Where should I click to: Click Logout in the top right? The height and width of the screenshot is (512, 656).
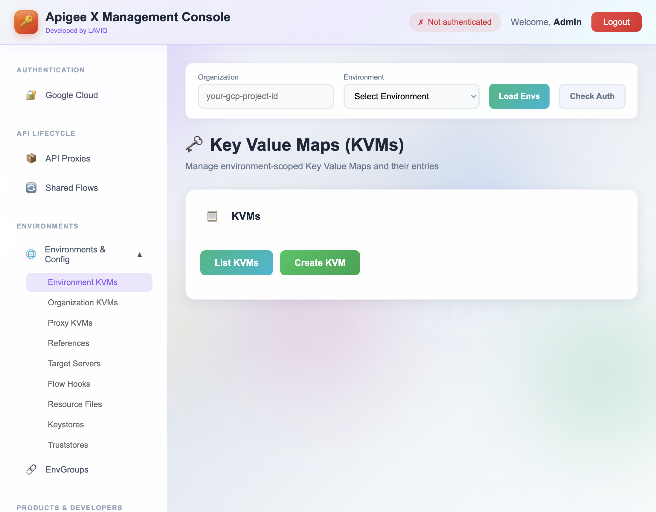pyautogui.click(x=616, y=22)
